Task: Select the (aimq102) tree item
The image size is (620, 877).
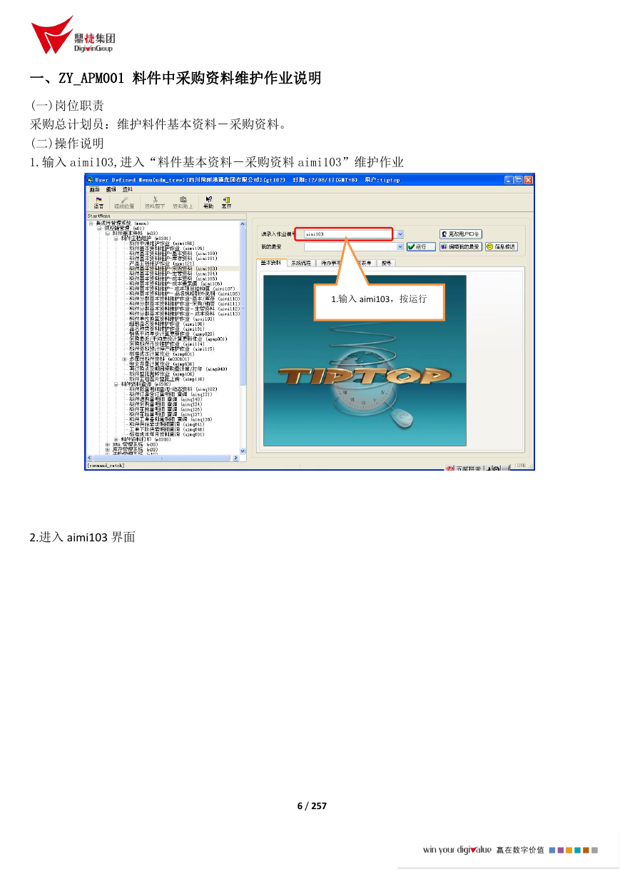Action: (x=173, y=389)
